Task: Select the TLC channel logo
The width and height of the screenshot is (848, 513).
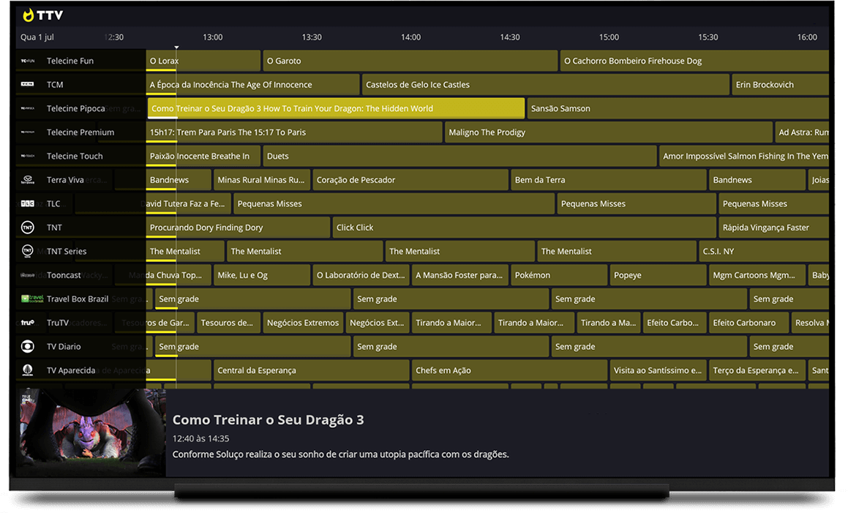Action: point(28,203)
